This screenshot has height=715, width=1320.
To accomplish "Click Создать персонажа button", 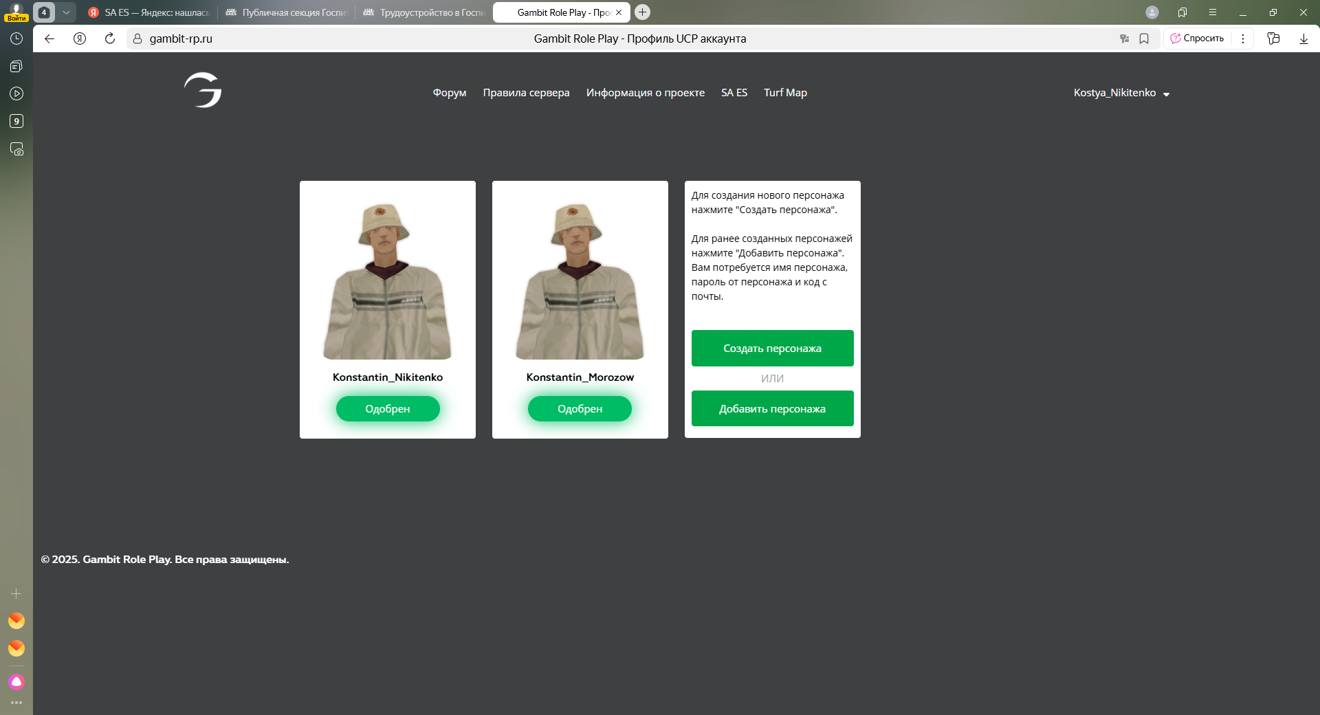I will 773,349.
